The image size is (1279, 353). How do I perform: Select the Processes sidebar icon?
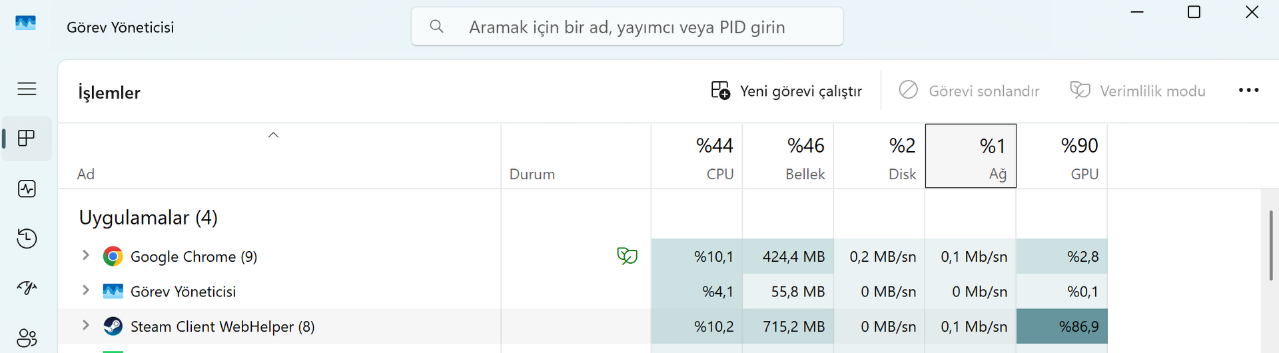[27, 139]
